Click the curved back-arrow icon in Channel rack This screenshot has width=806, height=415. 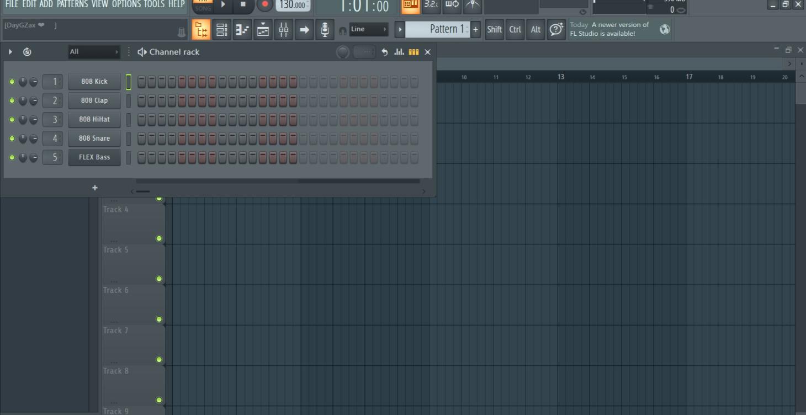pyautogui.click(x=385, y=52)
